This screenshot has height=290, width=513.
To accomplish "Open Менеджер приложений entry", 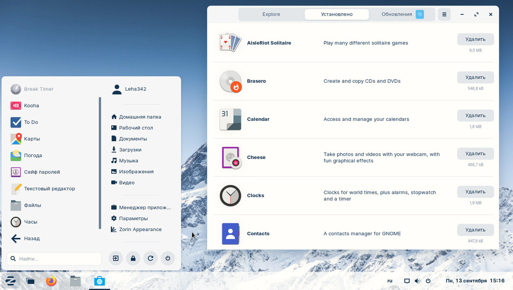I will (141, 207).
